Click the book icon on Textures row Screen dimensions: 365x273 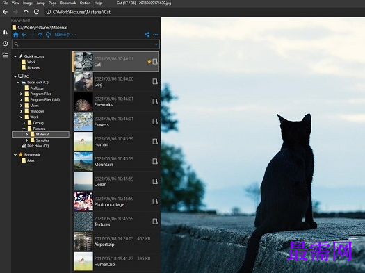coord(155,222)
